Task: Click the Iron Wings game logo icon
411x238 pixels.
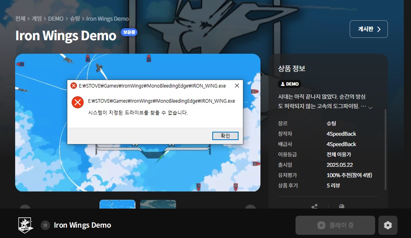Action: pos(25,225)
